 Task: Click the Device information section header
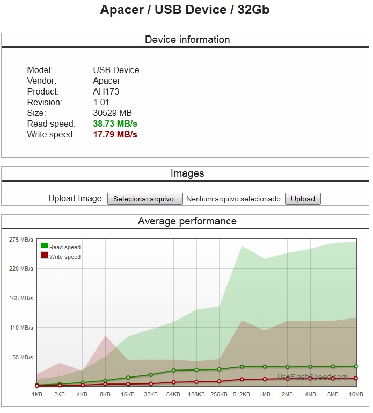click(187, 40)
